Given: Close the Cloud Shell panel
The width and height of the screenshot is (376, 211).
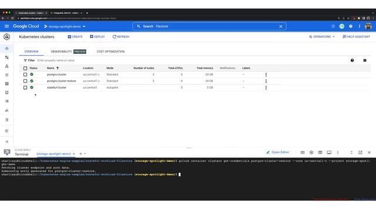Looking at the screenshot, I should (369, 152).
